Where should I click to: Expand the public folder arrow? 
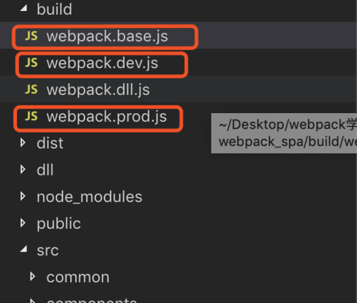pyautogui.click(x=23, y=223)
